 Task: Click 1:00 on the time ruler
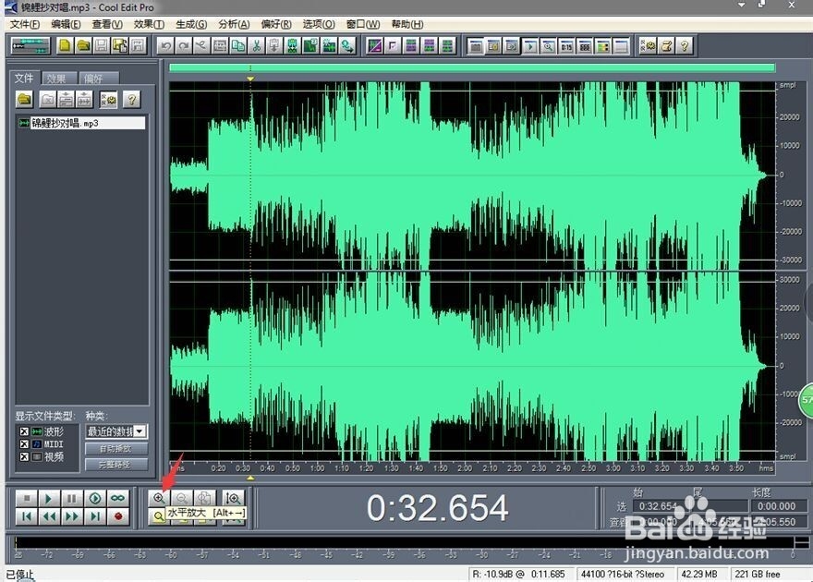click(x=317, y=468)
